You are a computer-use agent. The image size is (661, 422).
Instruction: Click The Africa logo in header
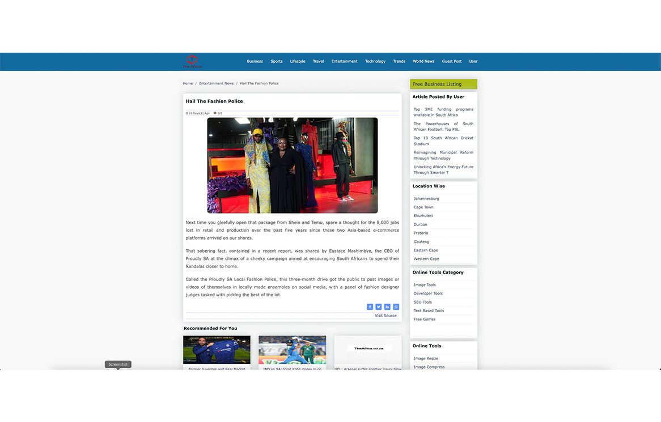pyautogui.click(x=192, y=61)
